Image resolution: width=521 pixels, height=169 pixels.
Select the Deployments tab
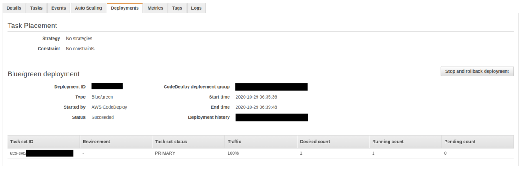pos(125,8)
